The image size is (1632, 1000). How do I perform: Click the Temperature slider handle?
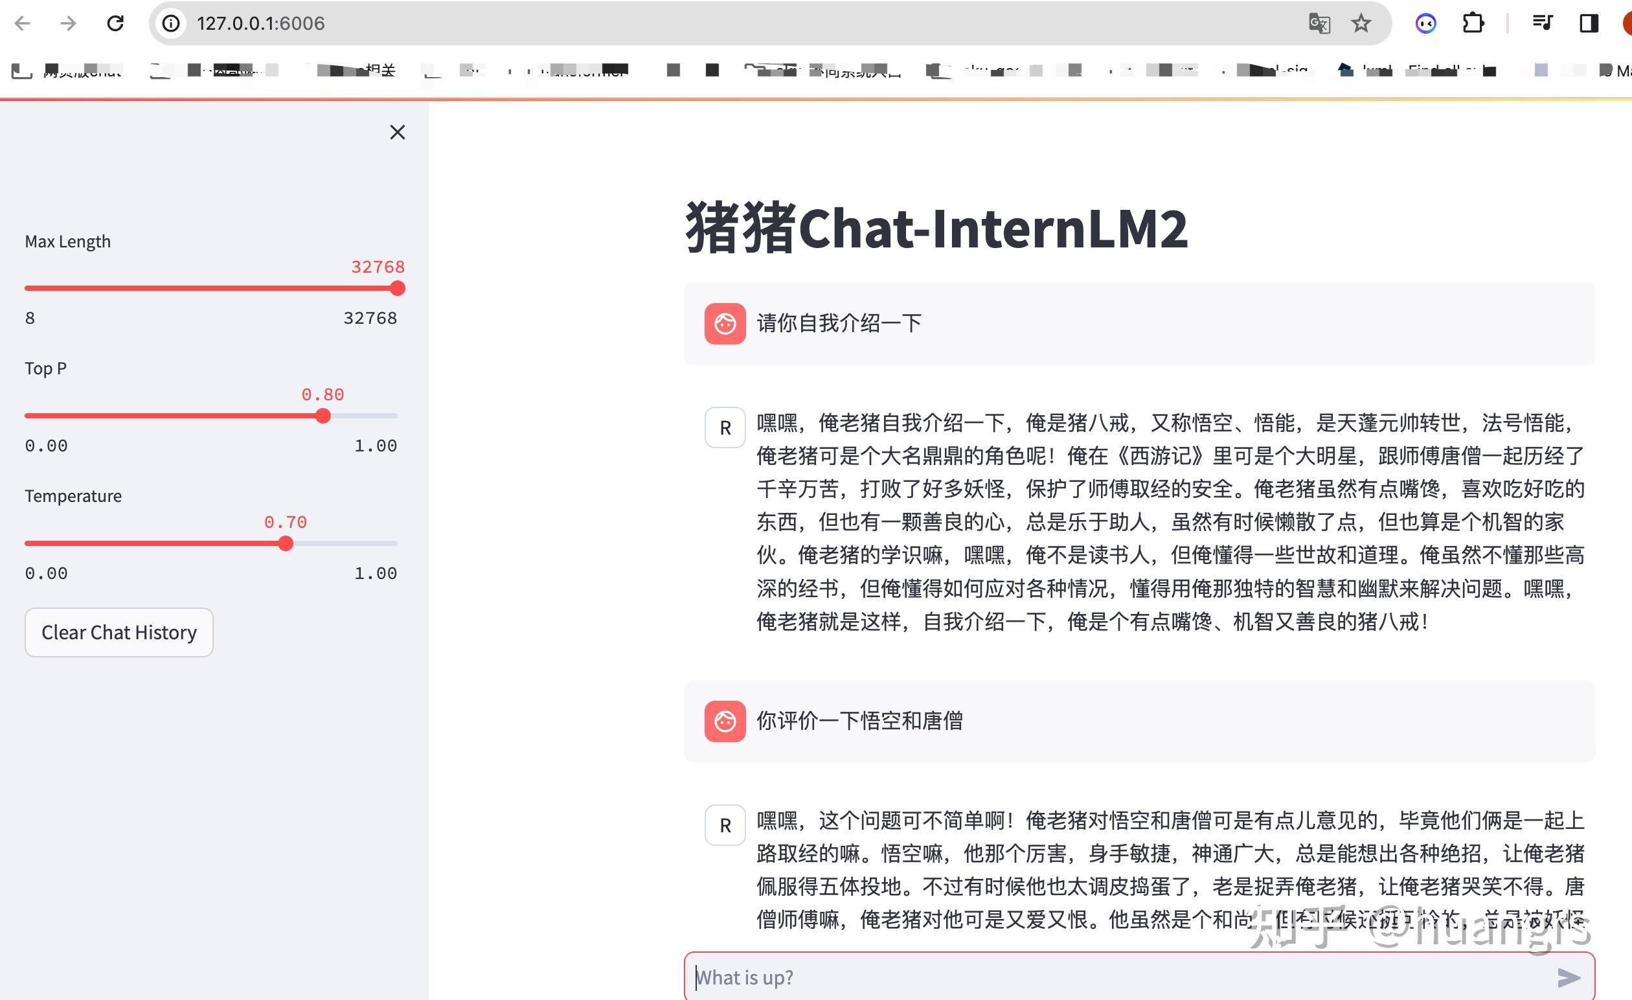coord(286,543)
